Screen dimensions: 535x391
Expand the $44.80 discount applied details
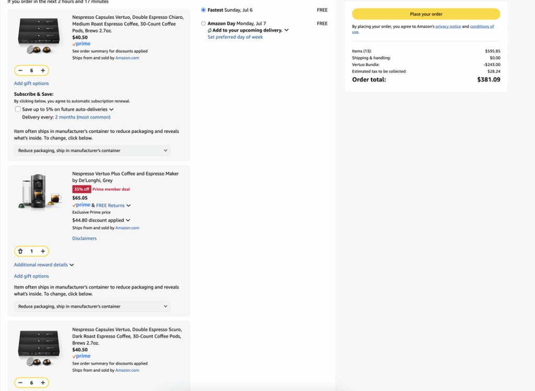[x=101, y=221]
